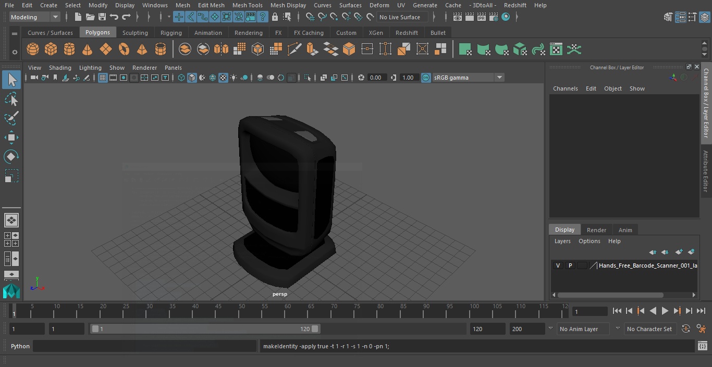Create a polygon cube from the shelf
Image resolution: width=712 pixels, height=367 pixels.
coord(51,49)
